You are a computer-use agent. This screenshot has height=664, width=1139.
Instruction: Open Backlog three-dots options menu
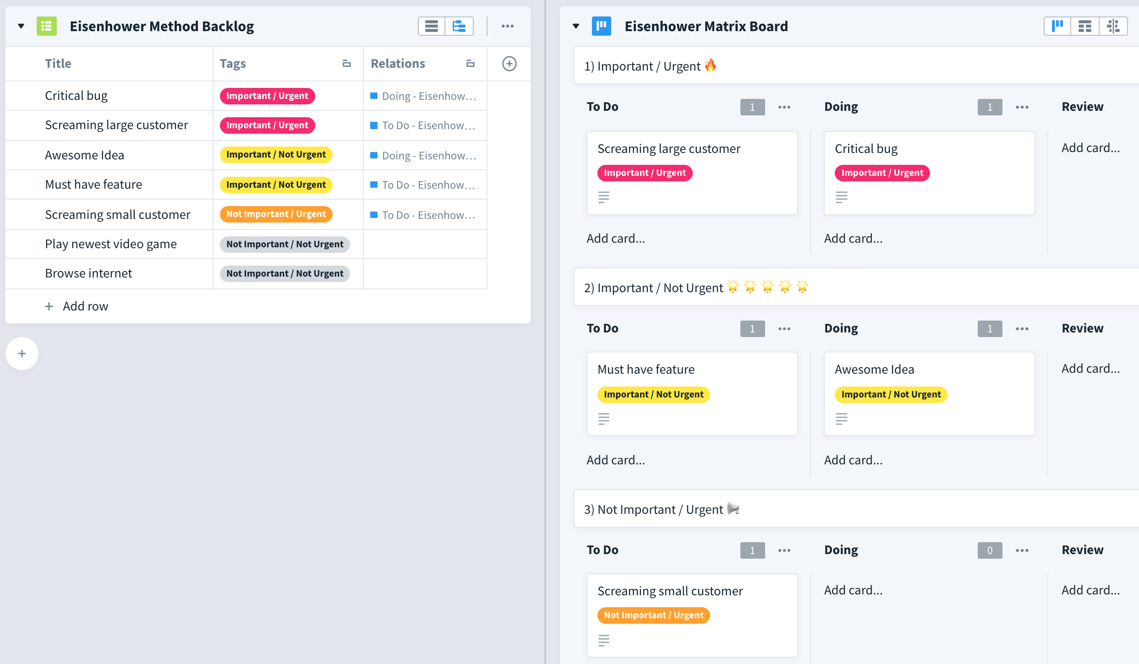pos(507,26)
